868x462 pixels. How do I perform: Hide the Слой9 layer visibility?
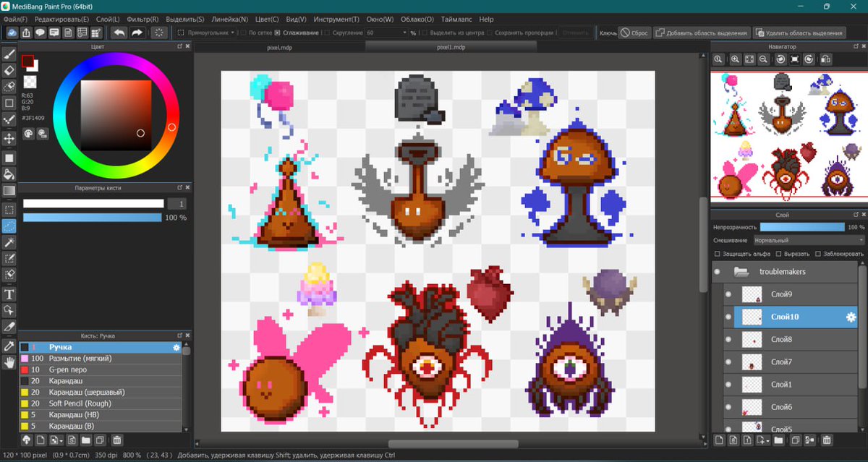728,294
